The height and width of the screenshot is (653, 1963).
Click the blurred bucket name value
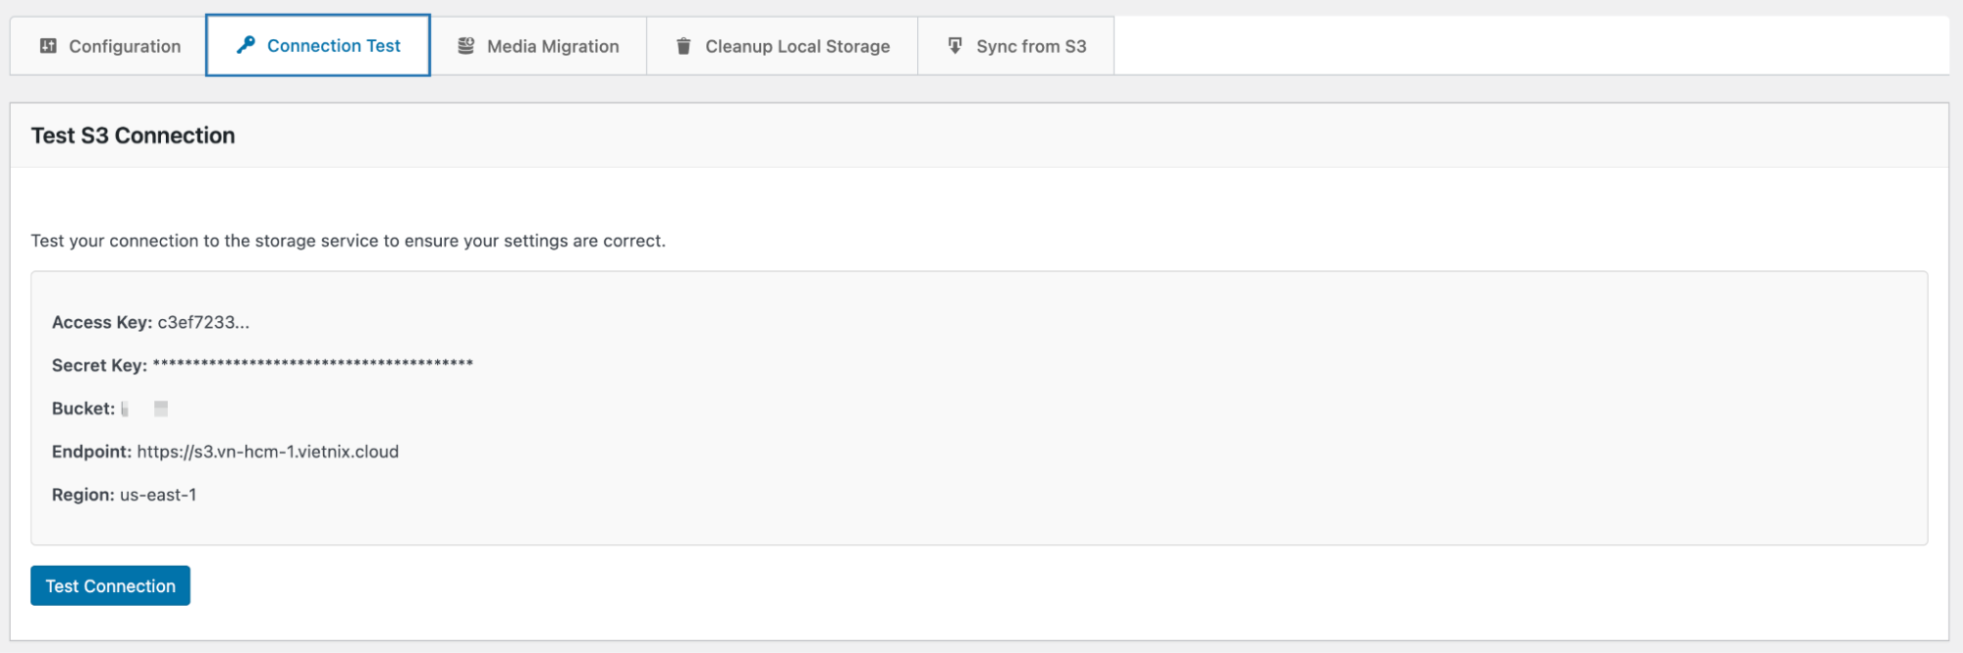[x=145, y=408]
